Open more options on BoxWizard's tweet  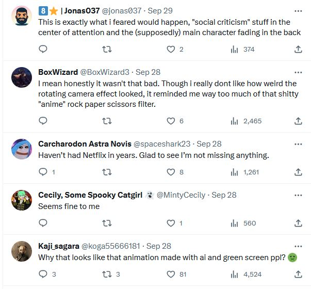pos(298,72)
